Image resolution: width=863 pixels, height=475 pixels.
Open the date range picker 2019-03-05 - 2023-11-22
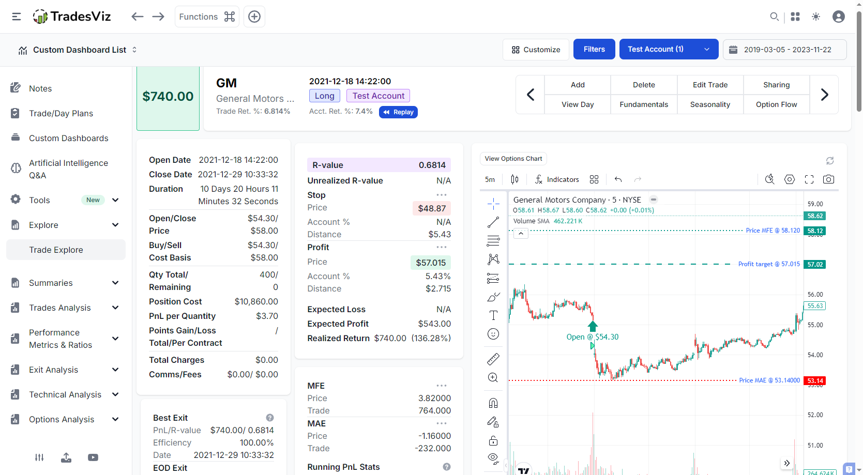click(784, 50)
